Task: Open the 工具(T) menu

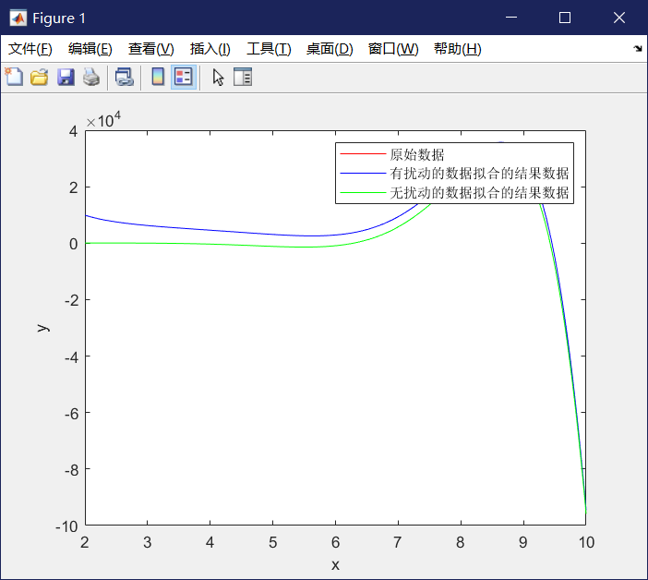Action: click(269, 49)
